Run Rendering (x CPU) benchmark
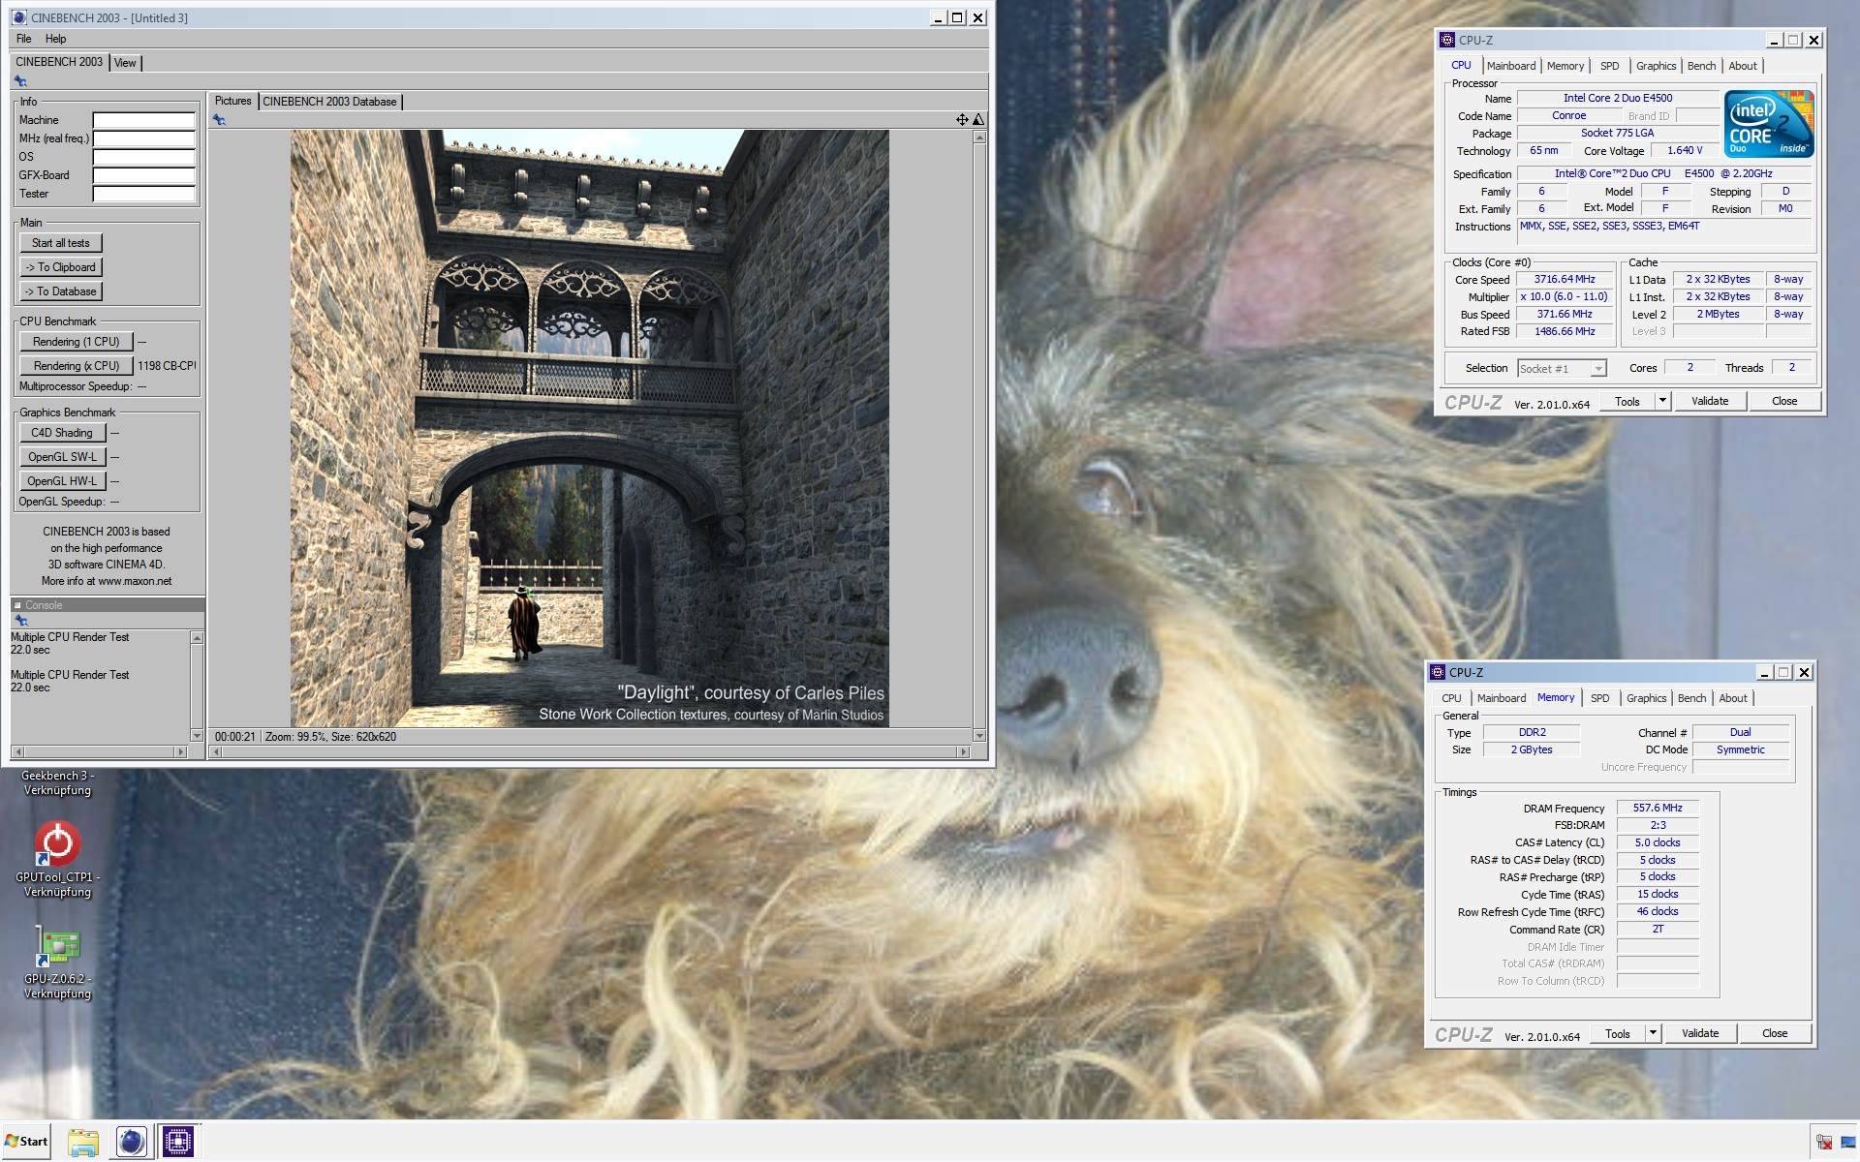1860x1162 pixels. click(x=77, y=366)
